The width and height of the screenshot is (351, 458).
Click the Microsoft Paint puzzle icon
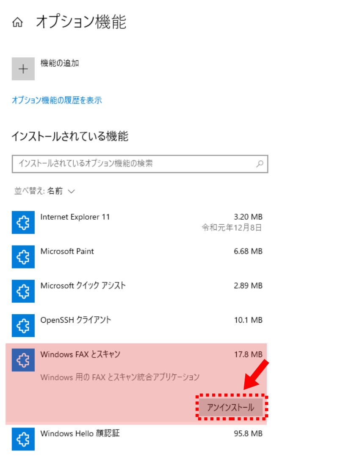point(23,257)
